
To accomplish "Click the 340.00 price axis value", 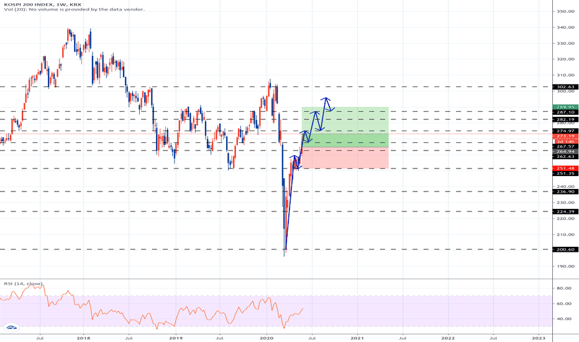I will click(x=566, y=27).
